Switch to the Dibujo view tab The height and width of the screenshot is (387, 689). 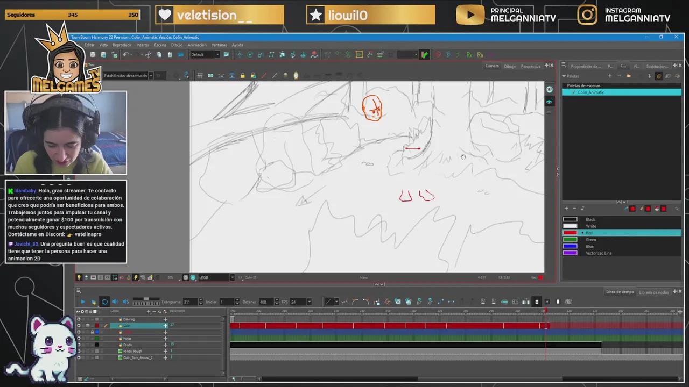(509, 66)
